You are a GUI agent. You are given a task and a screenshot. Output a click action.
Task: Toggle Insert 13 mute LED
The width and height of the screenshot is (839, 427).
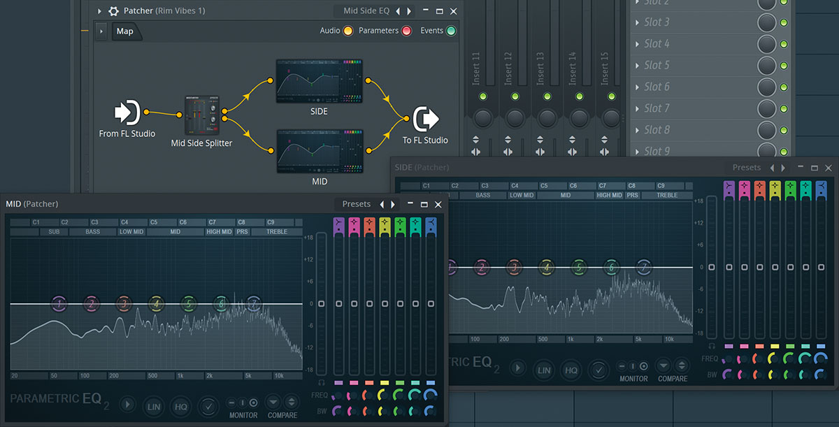[547, 96]
